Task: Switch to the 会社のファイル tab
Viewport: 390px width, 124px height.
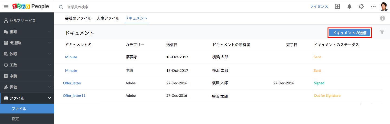Action: click(x=78, y=18)
